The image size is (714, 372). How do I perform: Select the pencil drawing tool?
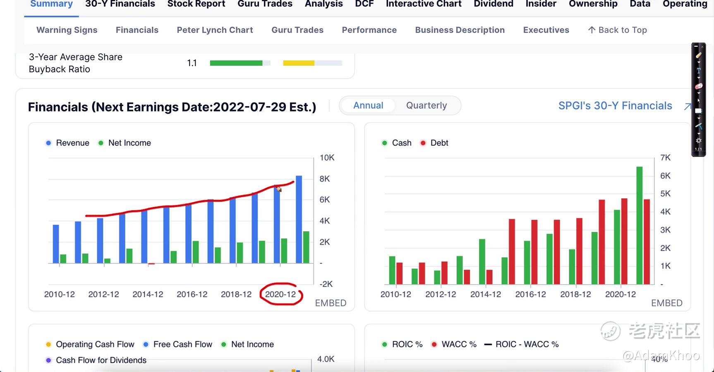(x=699, y=55)
